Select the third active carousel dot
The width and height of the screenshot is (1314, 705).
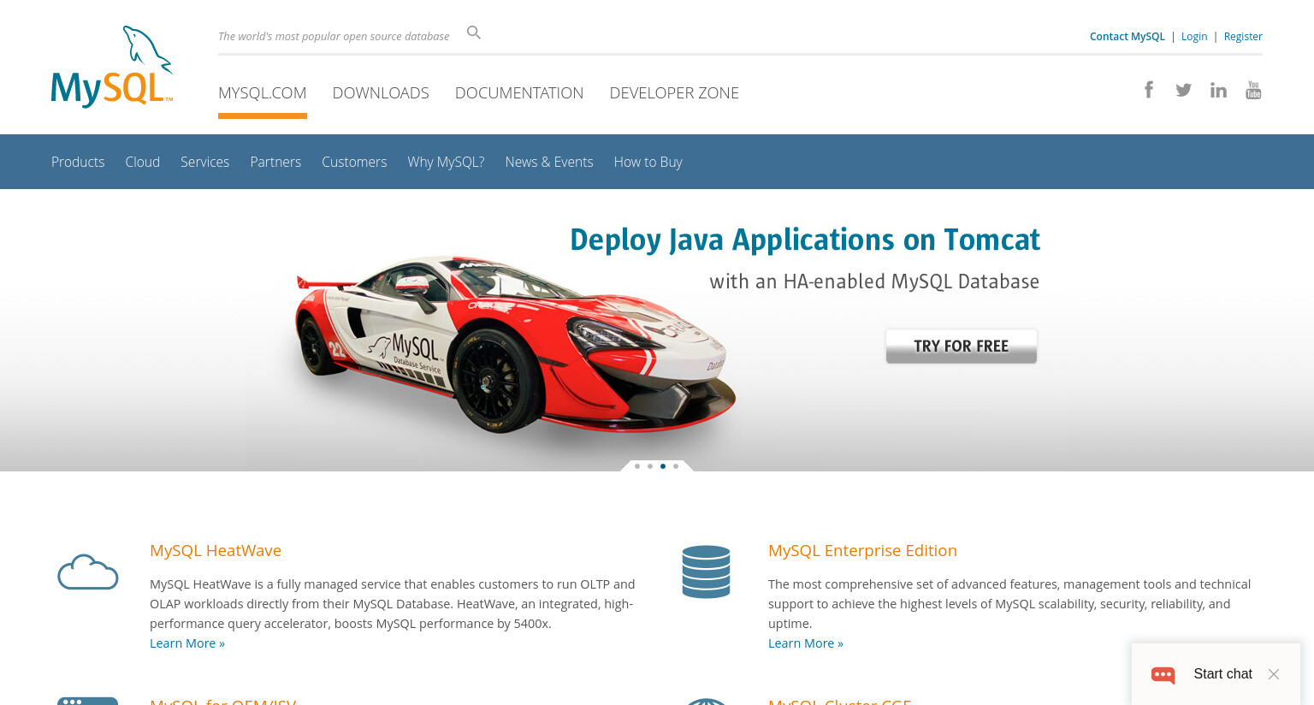[x=663, y=466]
